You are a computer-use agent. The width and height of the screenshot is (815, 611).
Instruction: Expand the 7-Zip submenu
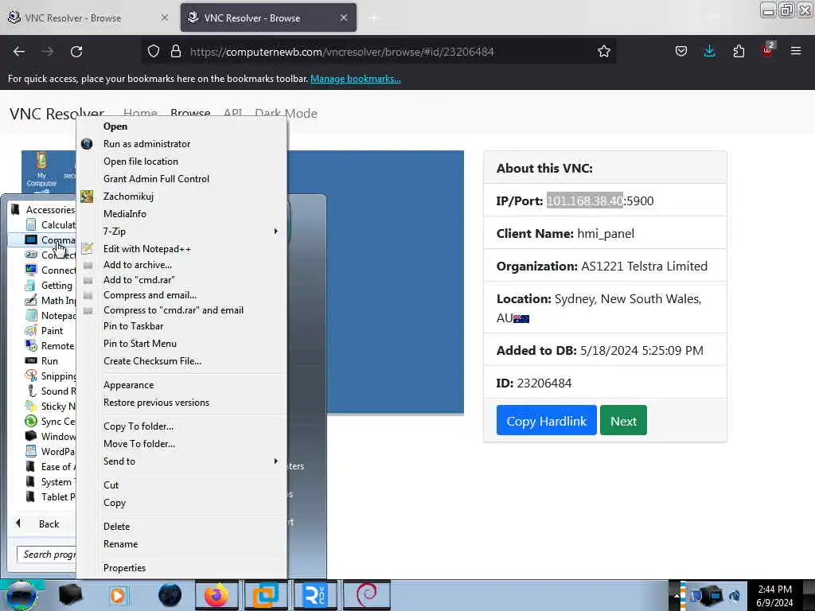181,232
